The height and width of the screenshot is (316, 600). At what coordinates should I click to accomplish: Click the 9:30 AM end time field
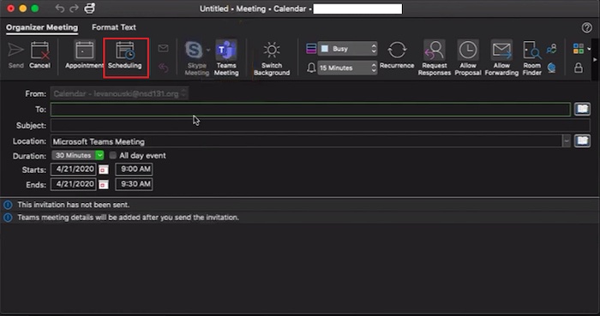134,184
